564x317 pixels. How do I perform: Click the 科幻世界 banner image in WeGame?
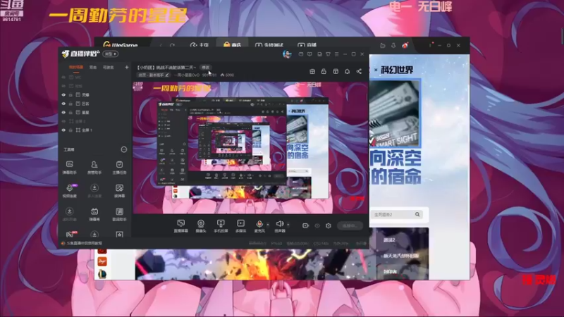[395, 113]
